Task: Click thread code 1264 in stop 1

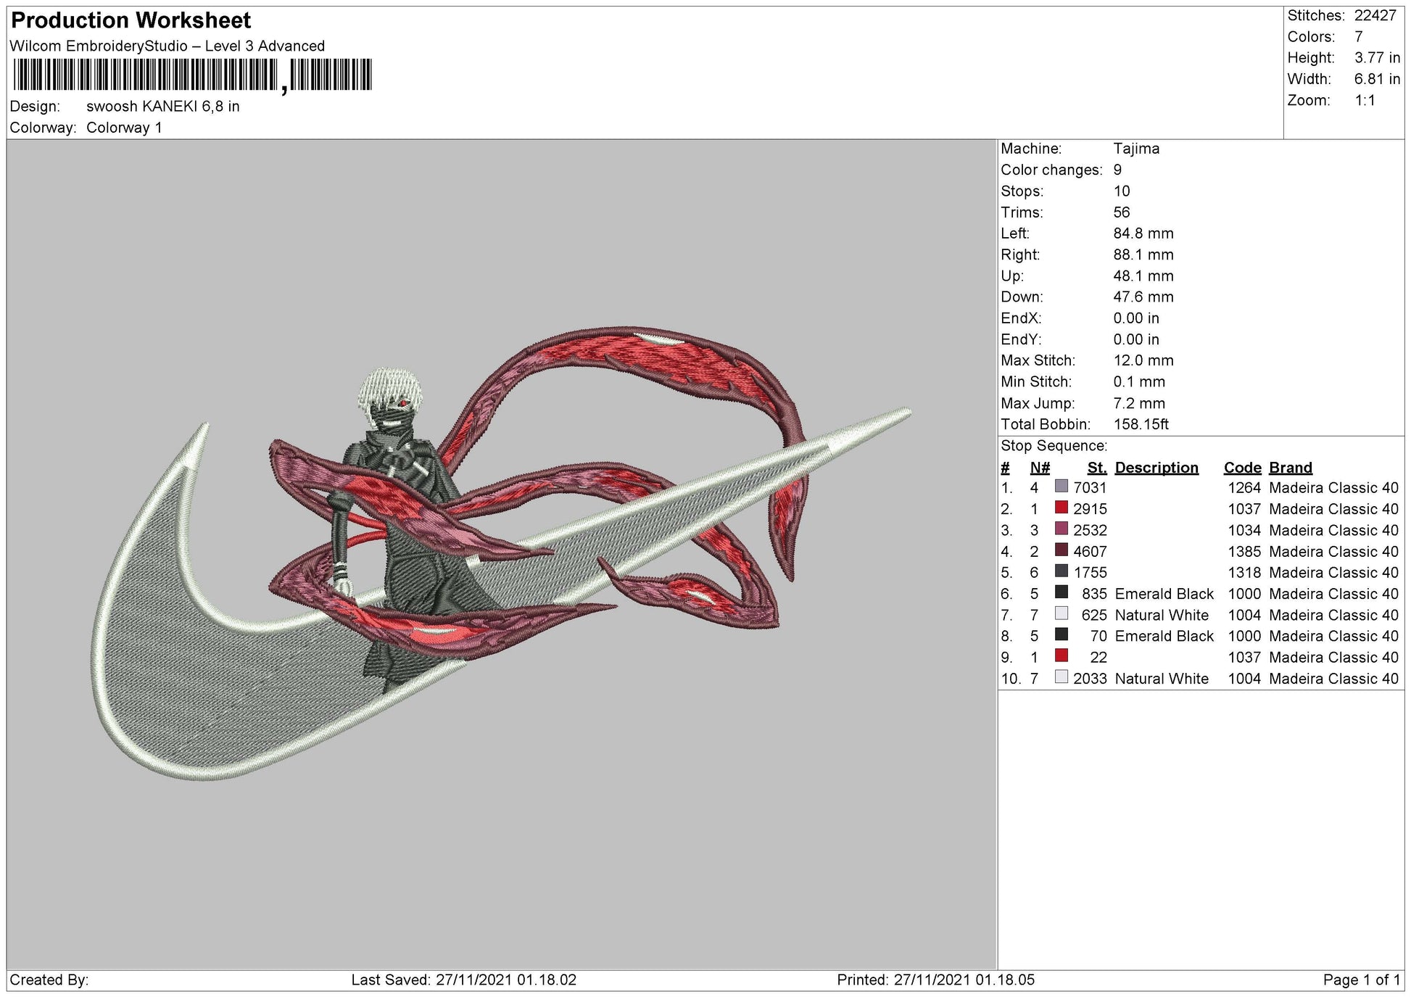Action: pyautogui.click(x=1244, y=488)
